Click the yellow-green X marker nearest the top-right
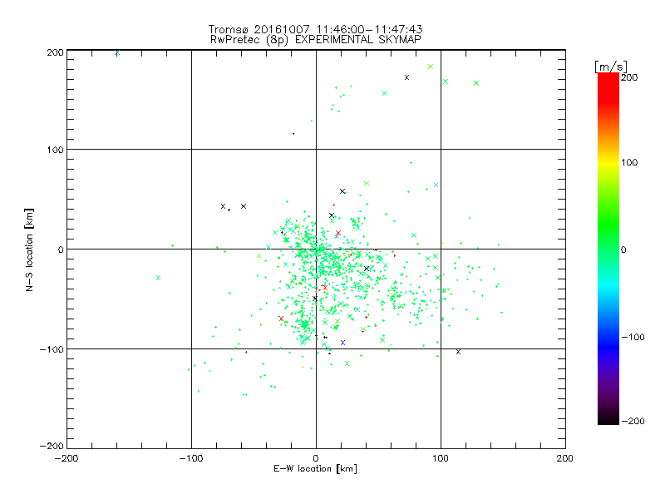665x499 pixels. pyautogui.click(x=431, y=67)
